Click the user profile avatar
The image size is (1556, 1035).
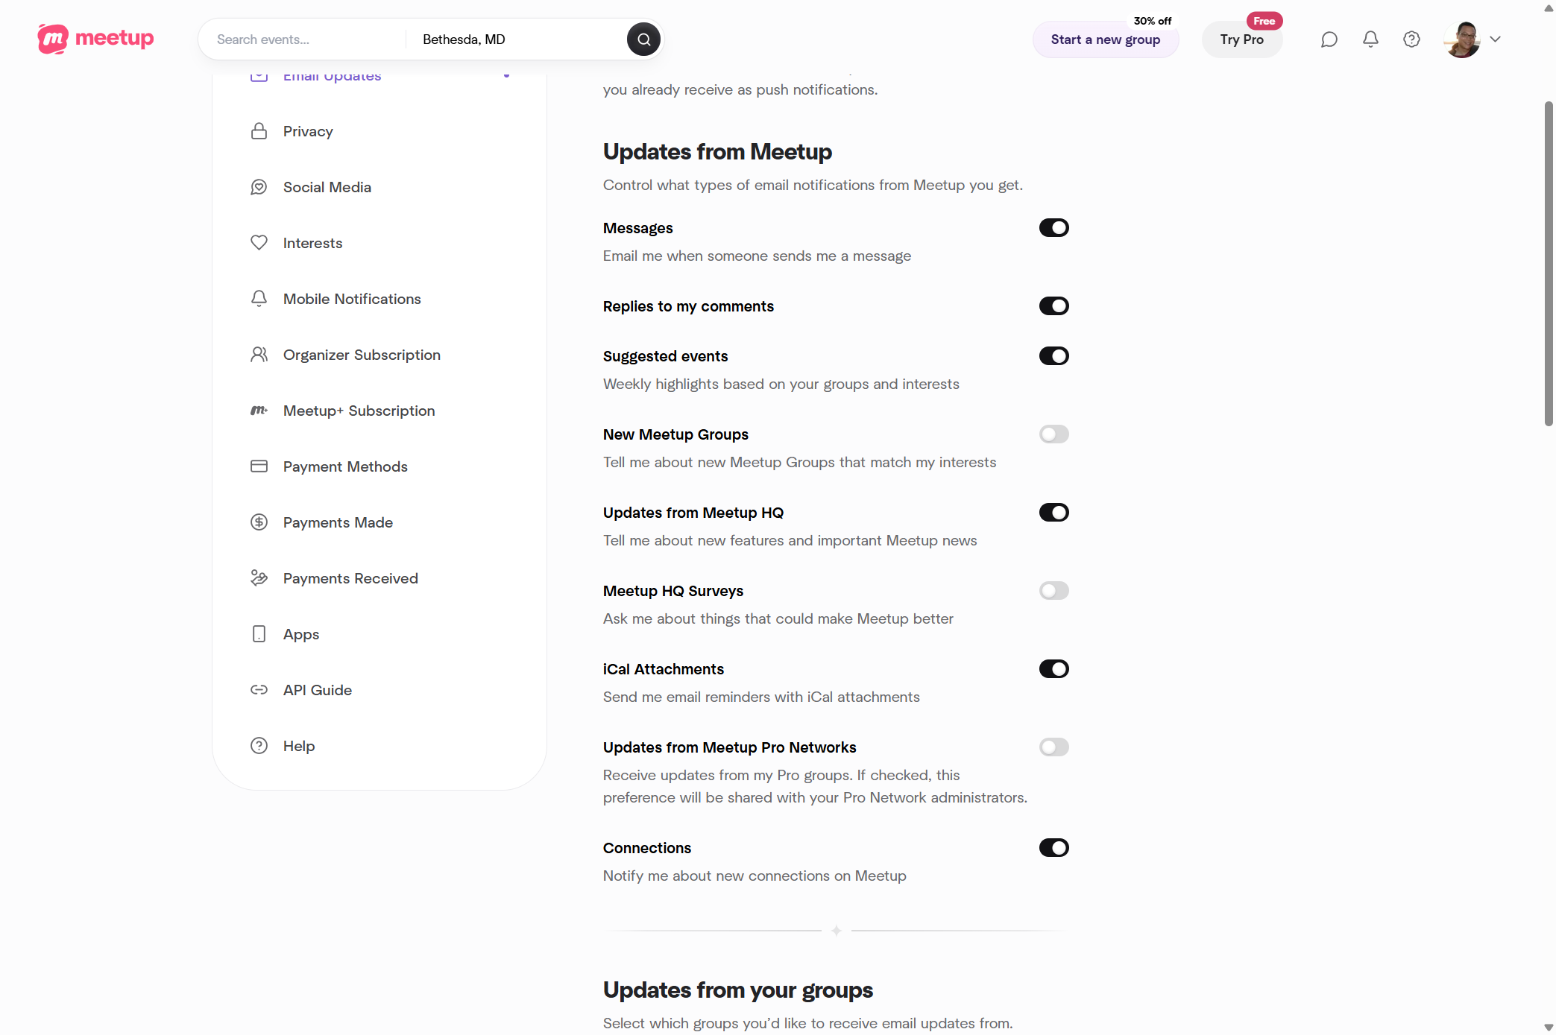1462,39
